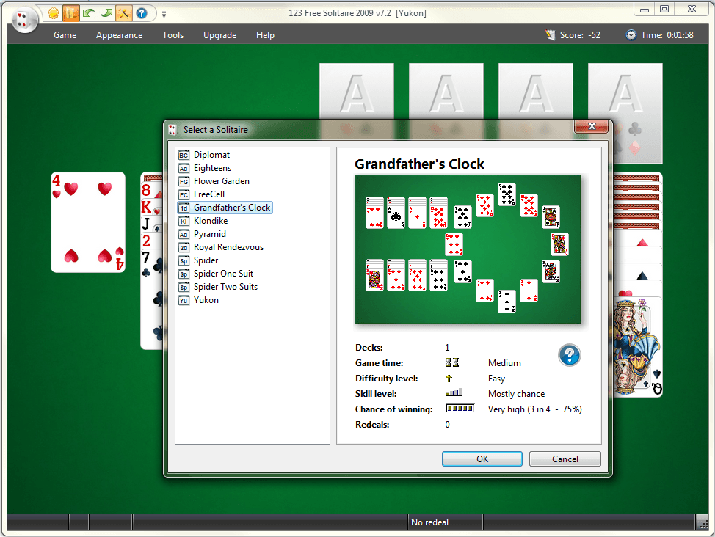This screenshot has height=537, width=715.
Task: Click the Chance of winning meter
Action: 460,409
